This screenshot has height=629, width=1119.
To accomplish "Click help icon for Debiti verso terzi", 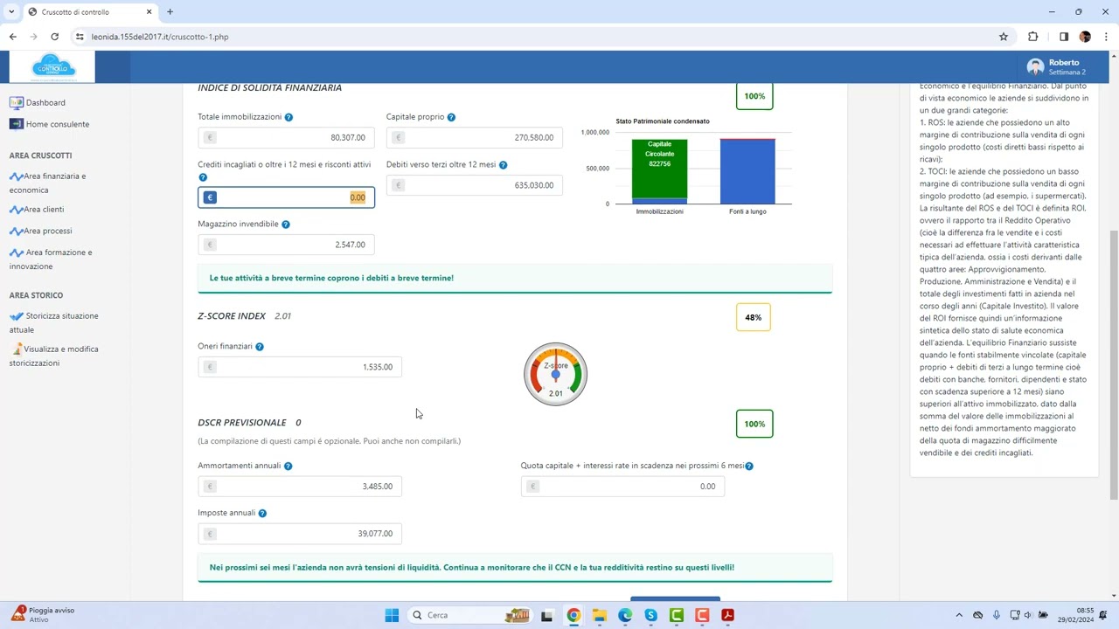I will click(503, 165).
